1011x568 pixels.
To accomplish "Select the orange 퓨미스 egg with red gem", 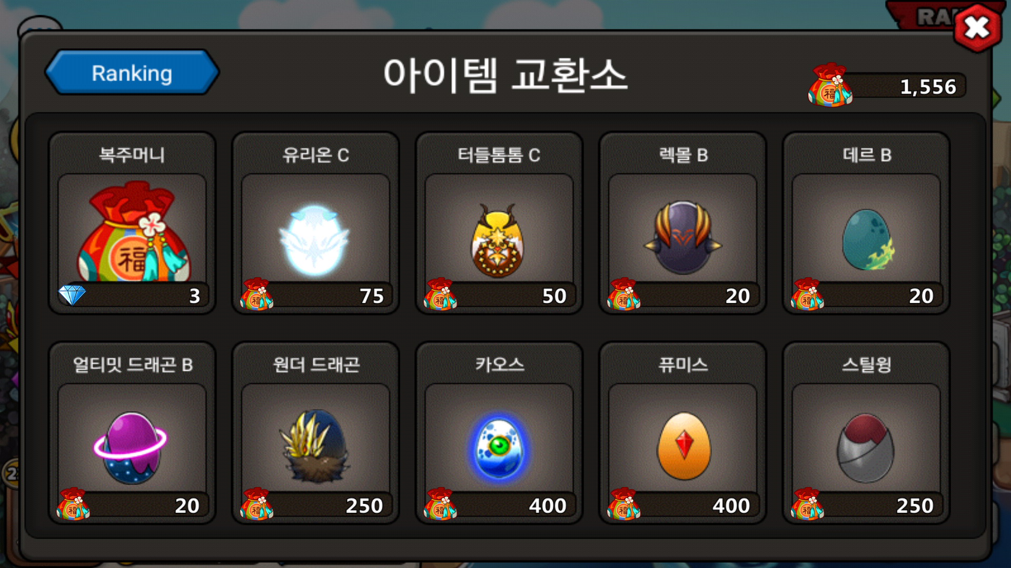I will coord(683,445).
